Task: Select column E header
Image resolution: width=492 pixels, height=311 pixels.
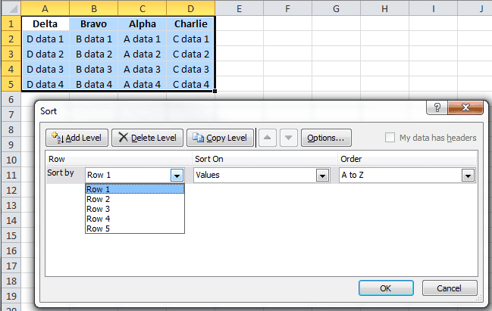Action: point(239,8)
